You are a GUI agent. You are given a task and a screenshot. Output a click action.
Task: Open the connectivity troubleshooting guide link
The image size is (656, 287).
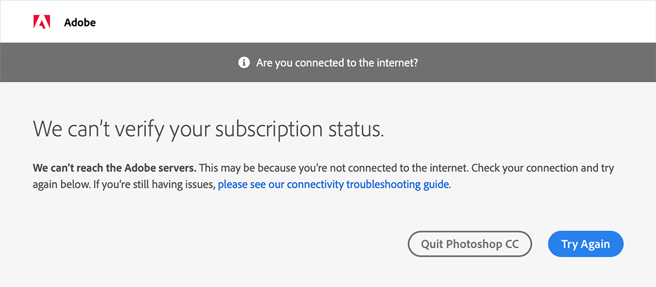pos(333,184)
